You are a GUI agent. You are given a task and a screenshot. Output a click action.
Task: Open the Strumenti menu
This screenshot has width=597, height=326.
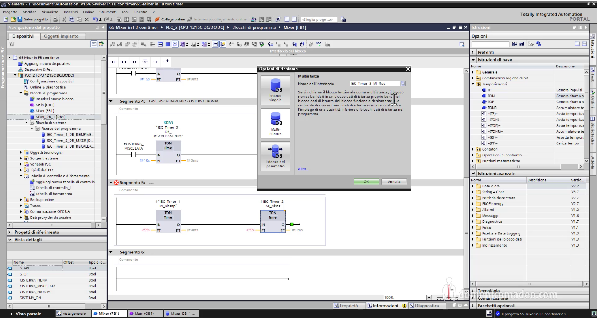pyautogui.click(x=108, y=12)
